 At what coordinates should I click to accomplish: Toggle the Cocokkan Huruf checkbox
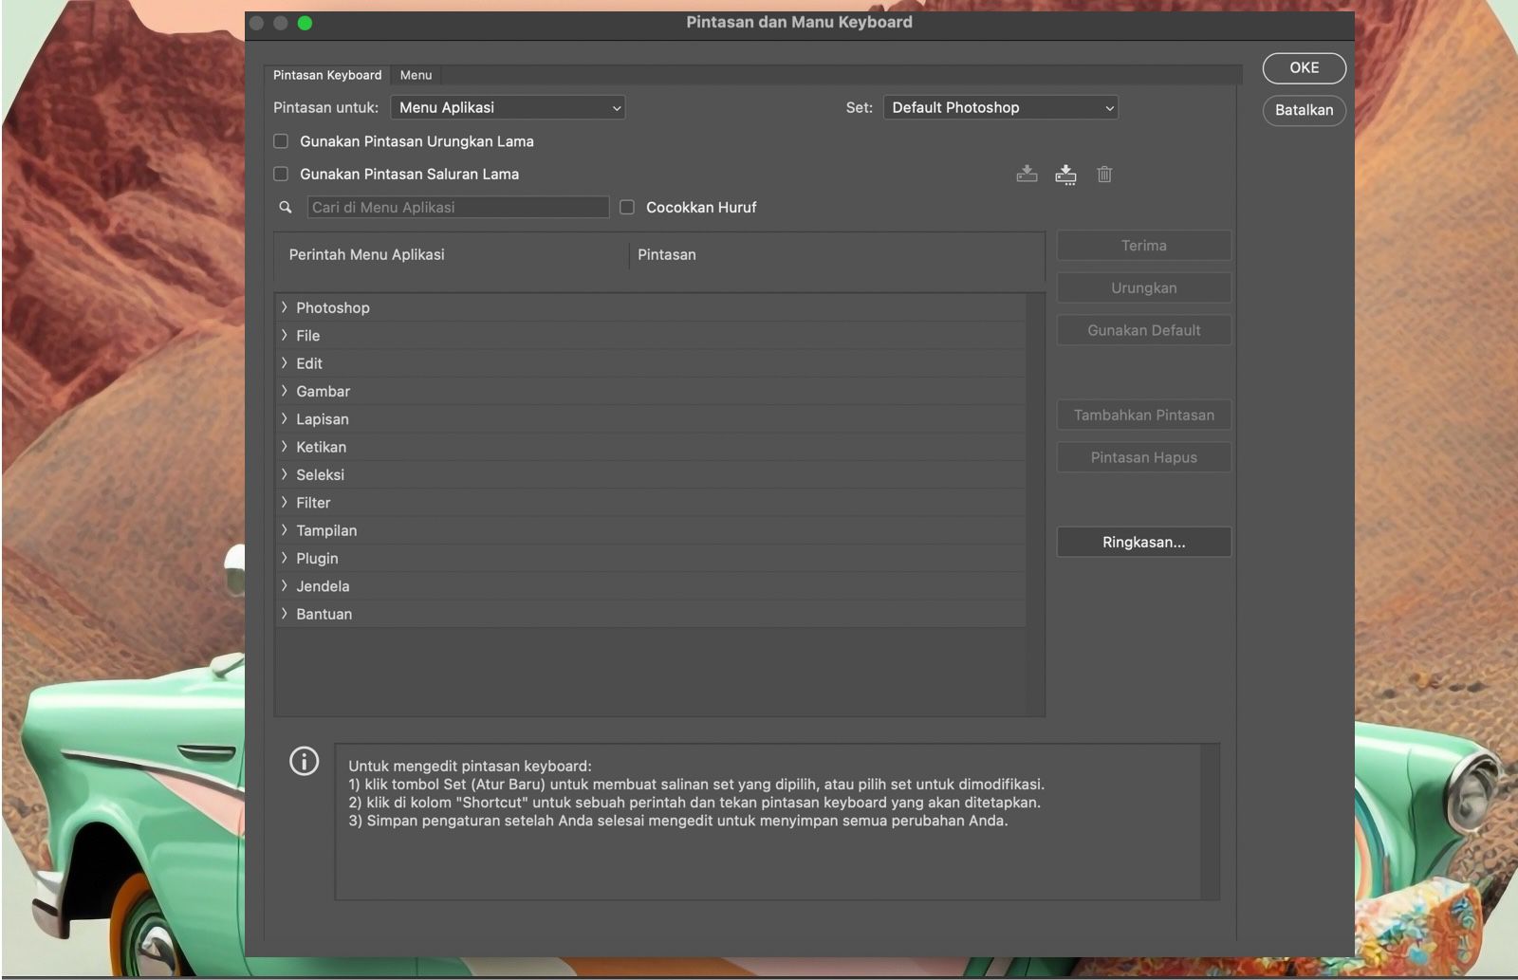[627, 207]
